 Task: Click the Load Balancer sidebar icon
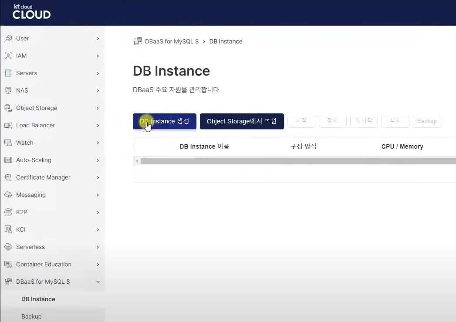(8, 125)
